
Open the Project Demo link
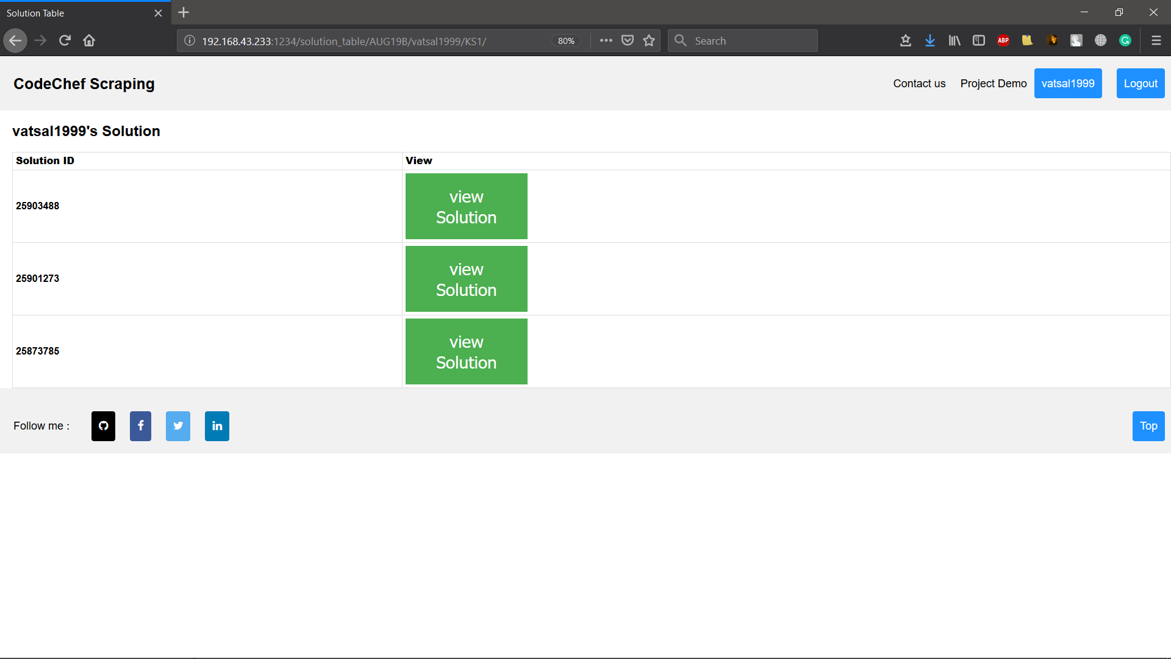993,84
